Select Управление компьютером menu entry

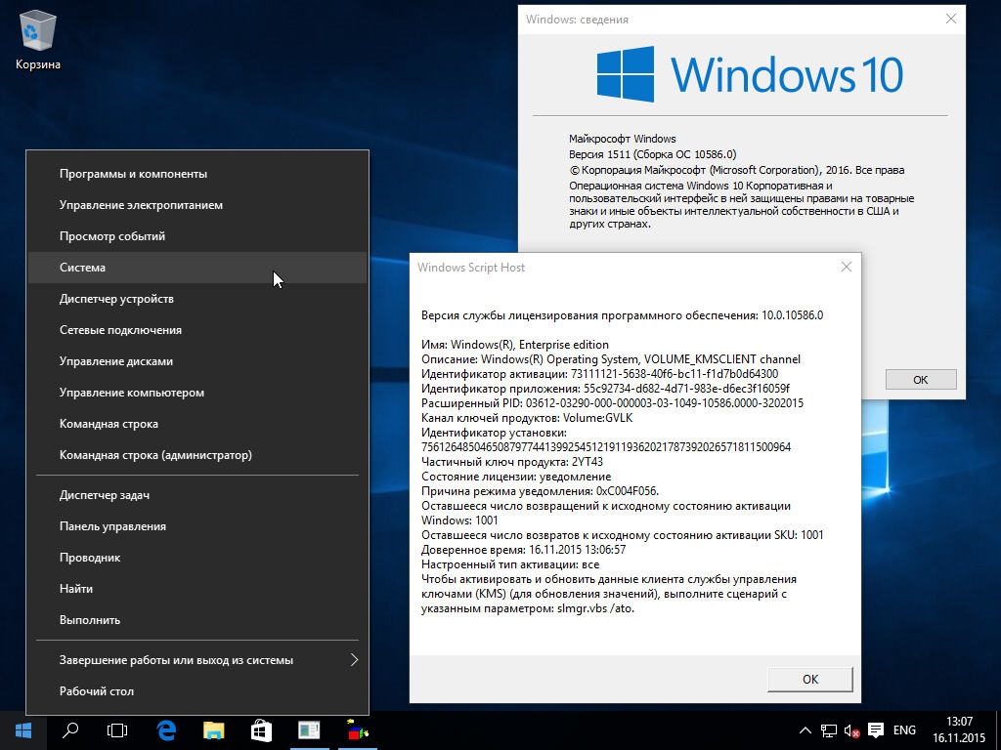197,393
